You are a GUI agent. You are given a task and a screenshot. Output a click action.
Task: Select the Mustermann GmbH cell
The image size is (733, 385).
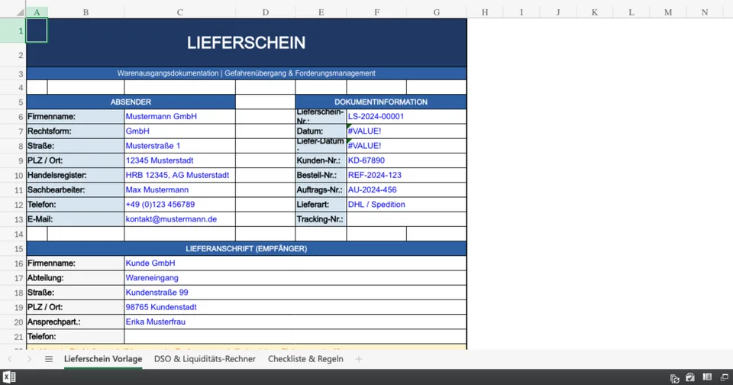[179, 116]
